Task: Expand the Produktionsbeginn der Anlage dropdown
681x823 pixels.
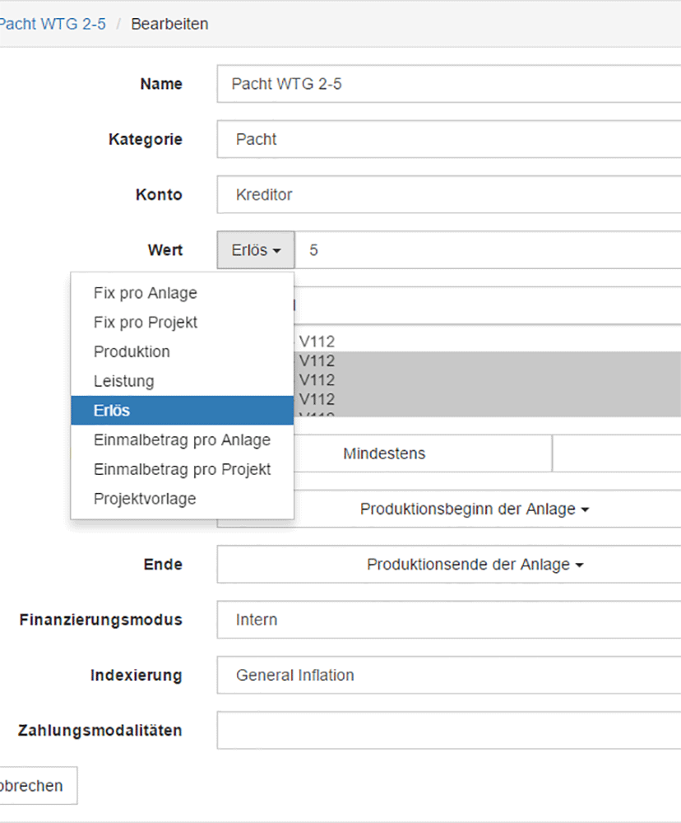Action: pyautogui.click(x=475, y=509)
